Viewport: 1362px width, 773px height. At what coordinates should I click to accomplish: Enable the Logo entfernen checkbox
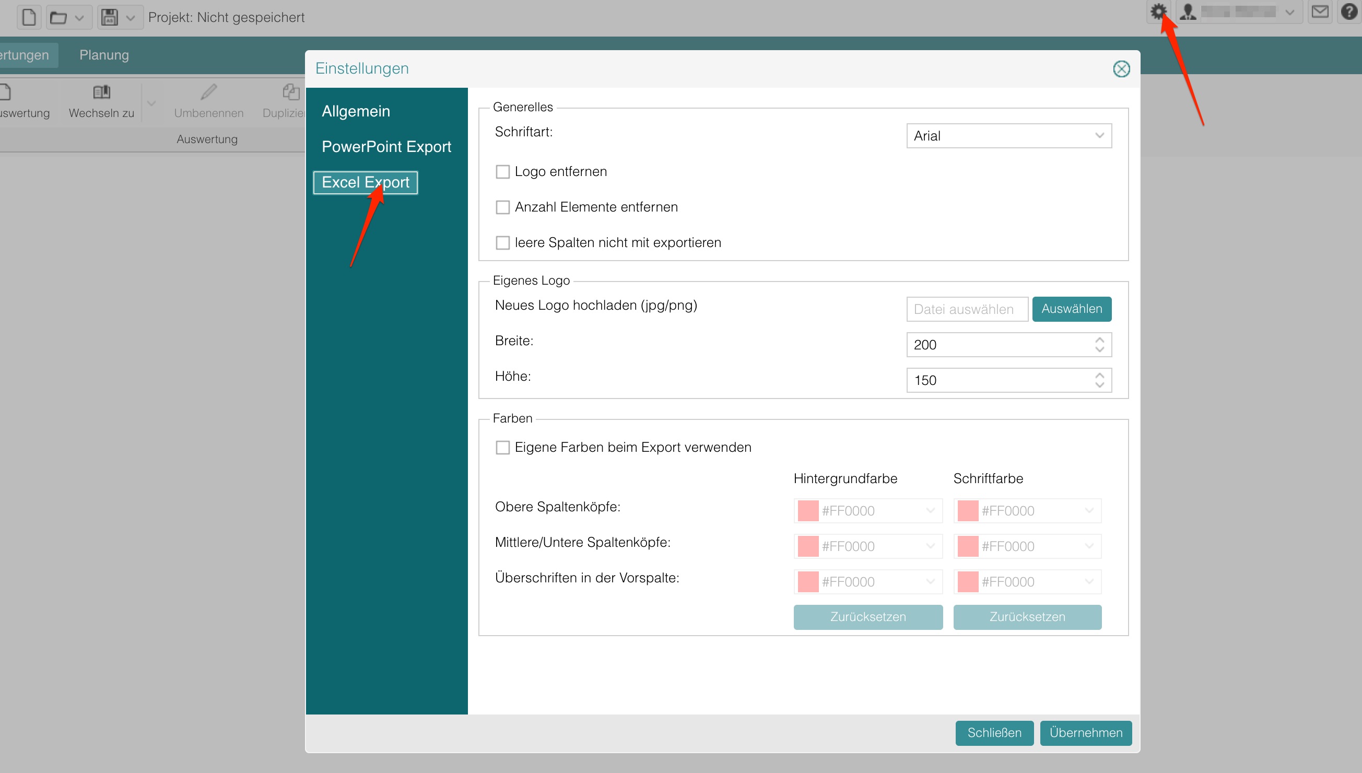[503, 171]
